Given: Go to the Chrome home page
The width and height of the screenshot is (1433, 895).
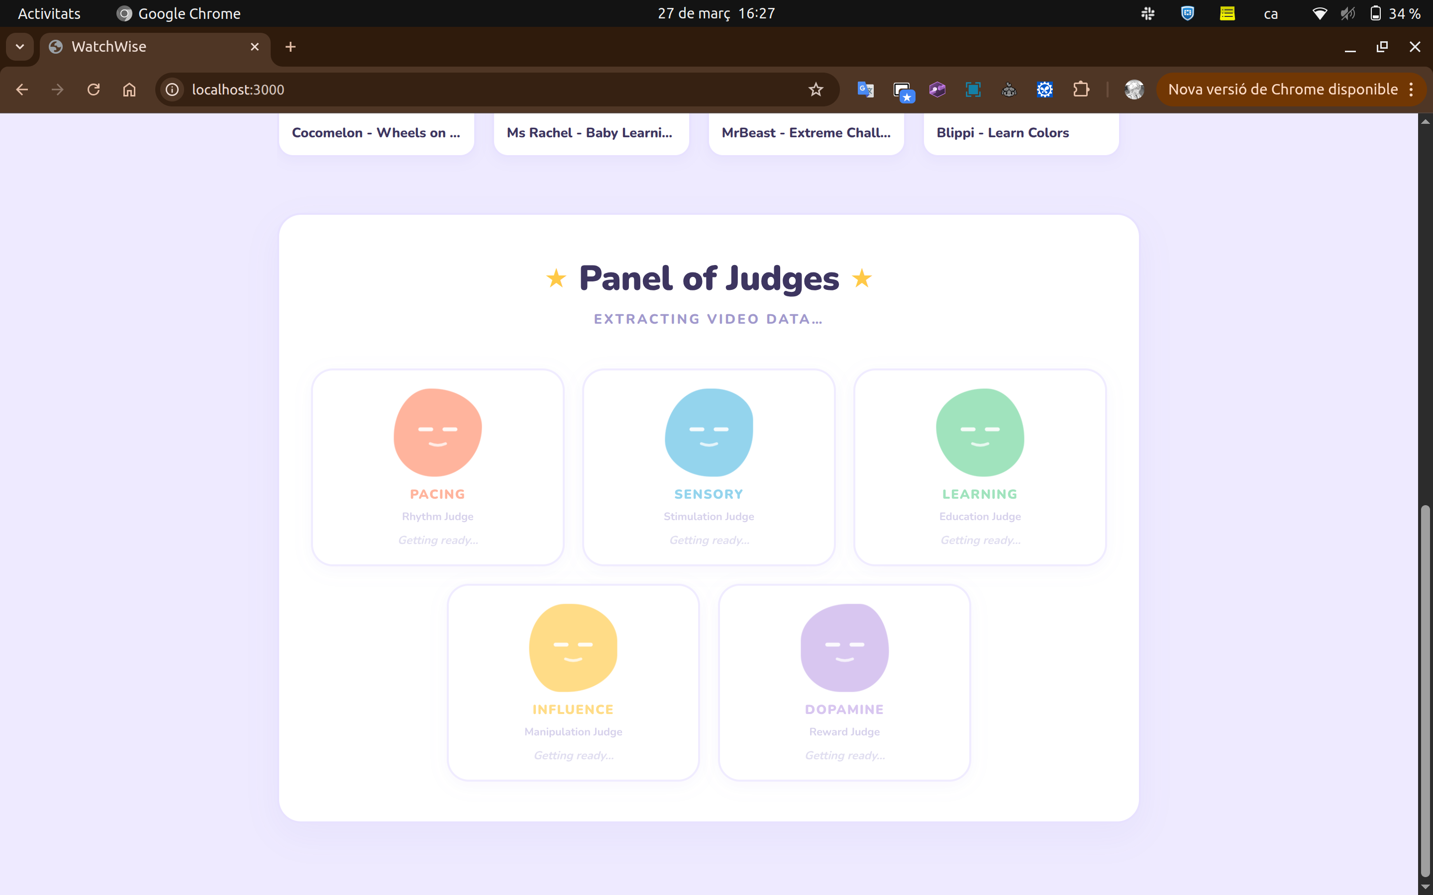Looking at the screenshot, I should coord(129,89).
